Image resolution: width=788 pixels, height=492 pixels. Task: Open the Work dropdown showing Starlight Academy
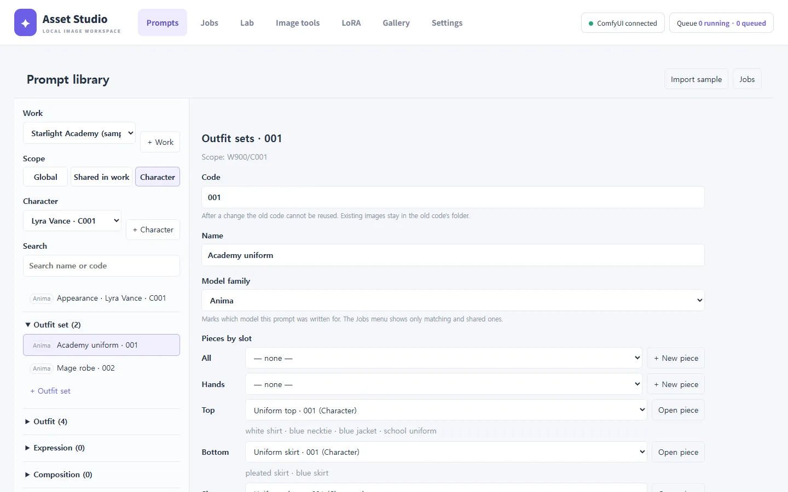(x=79, y=133)
